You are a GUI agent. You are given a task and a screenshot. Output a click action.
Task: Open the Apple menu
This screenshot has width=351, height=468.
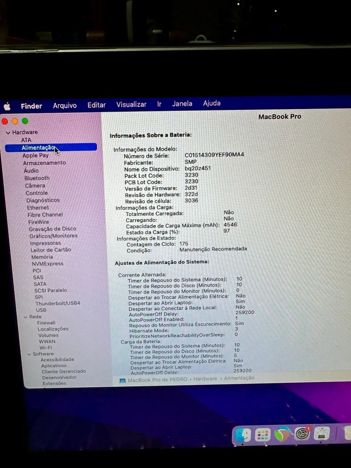click(x=7, y=106)
